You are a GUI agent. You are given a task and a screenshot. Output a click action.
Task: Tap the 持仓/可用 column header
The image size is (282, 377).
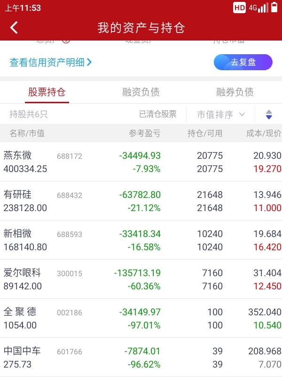coord(205,133)
